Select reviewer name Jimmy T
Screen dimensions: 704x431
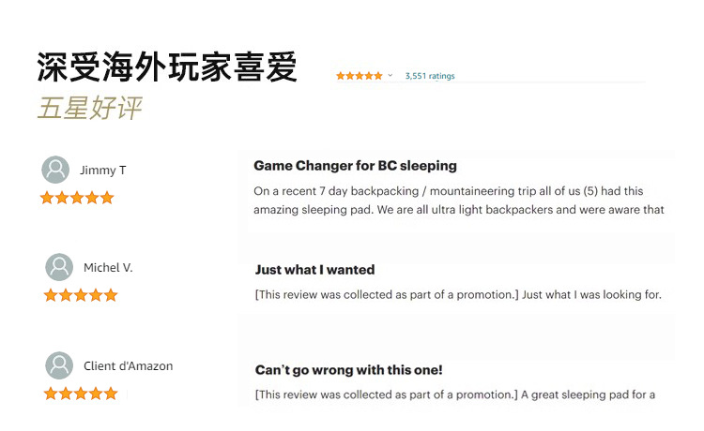[x=103, y=171]
